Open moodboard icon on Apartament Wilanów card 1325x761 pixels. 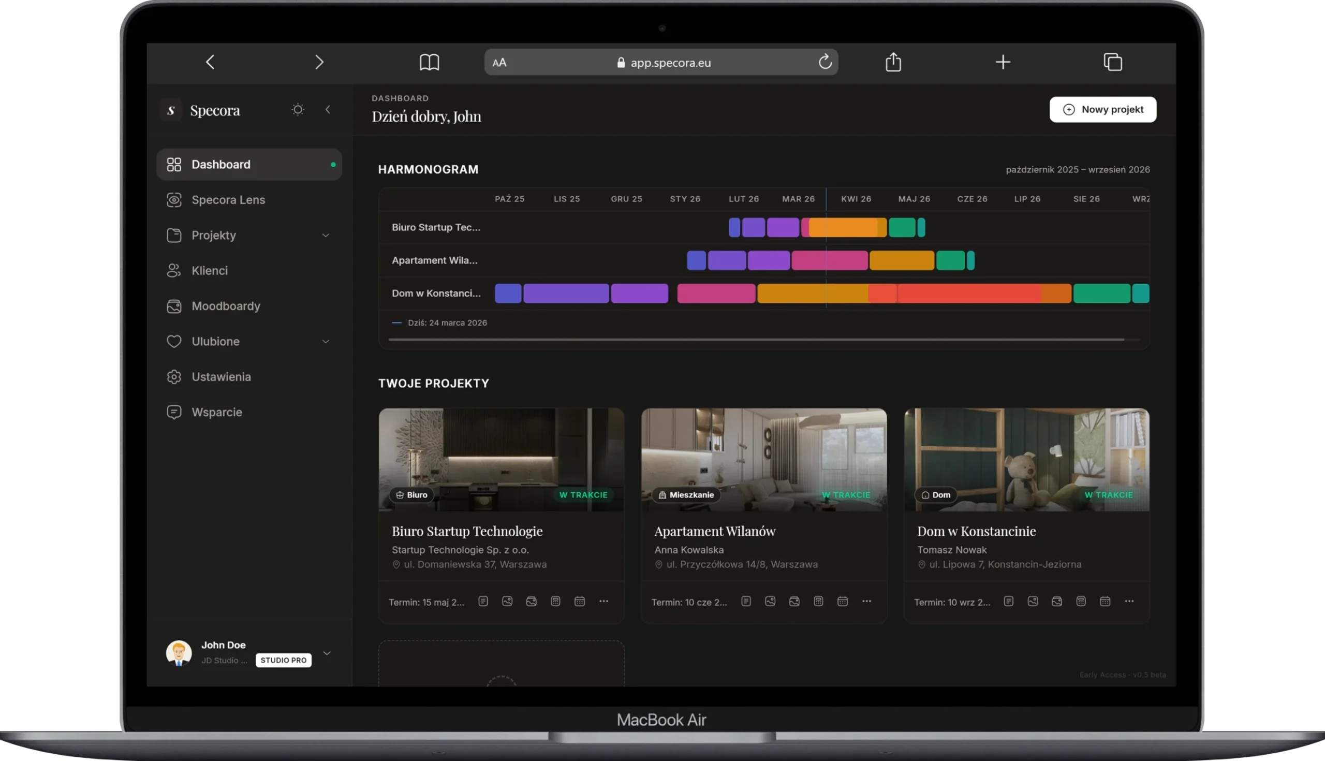[x=794, y=601]
